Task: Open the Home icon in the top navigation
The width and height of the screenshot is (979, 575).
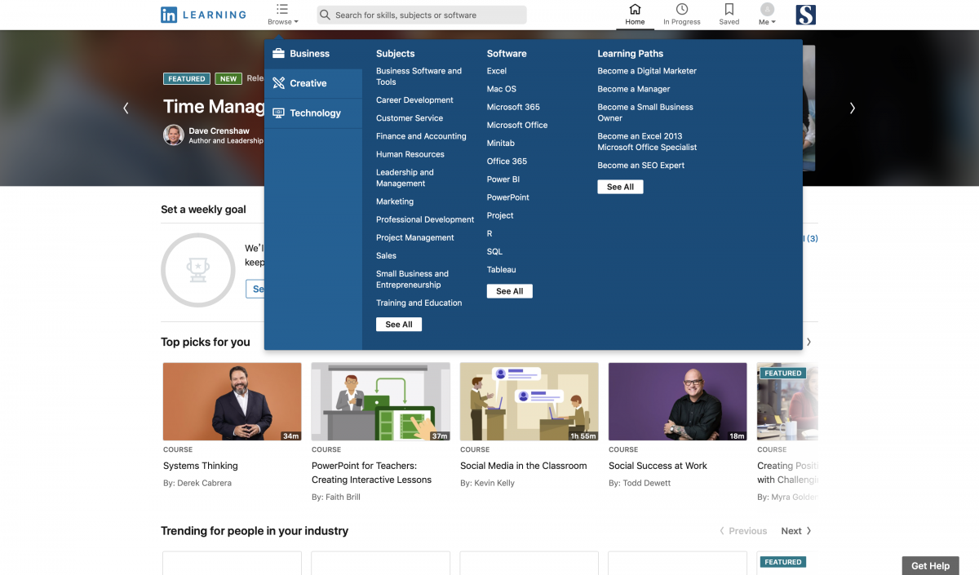Action: [635, 10]
